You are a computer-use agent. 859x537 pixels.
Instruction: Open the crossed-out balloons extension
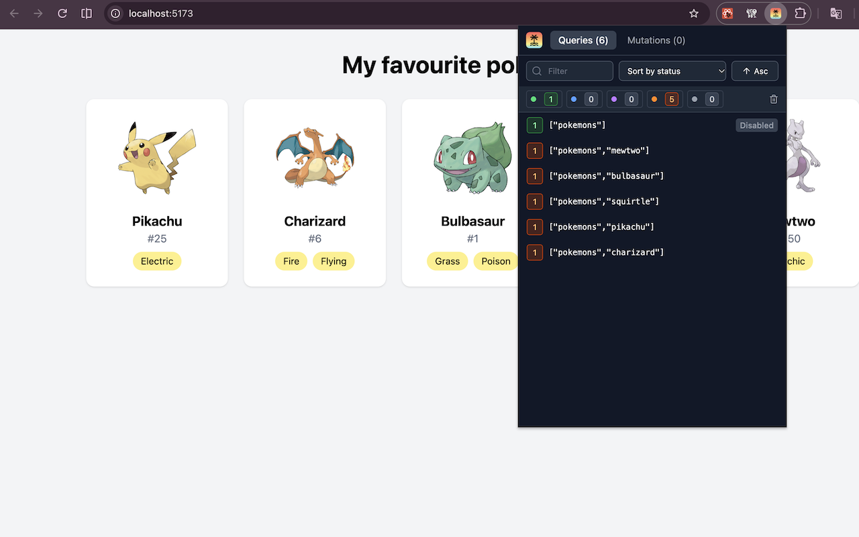(752, 13)
